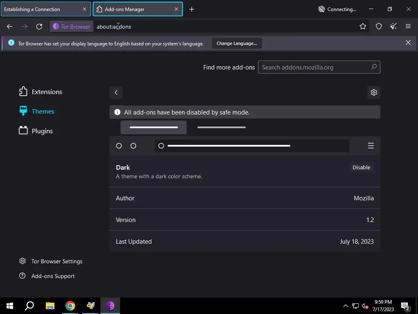
Task: Open the Plugins category
Action: [36, 131]
